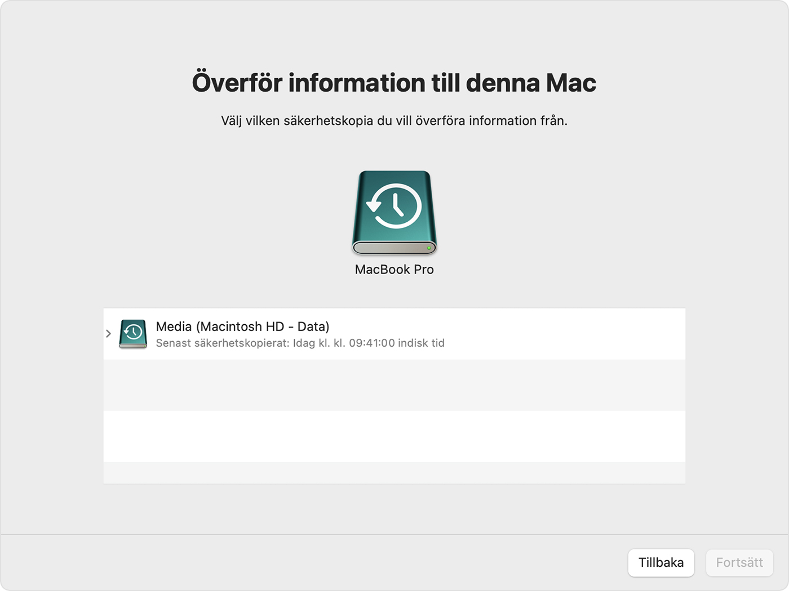Click the MacBook Pro label under the drive
789x591 pixels.
coord(394,270)
